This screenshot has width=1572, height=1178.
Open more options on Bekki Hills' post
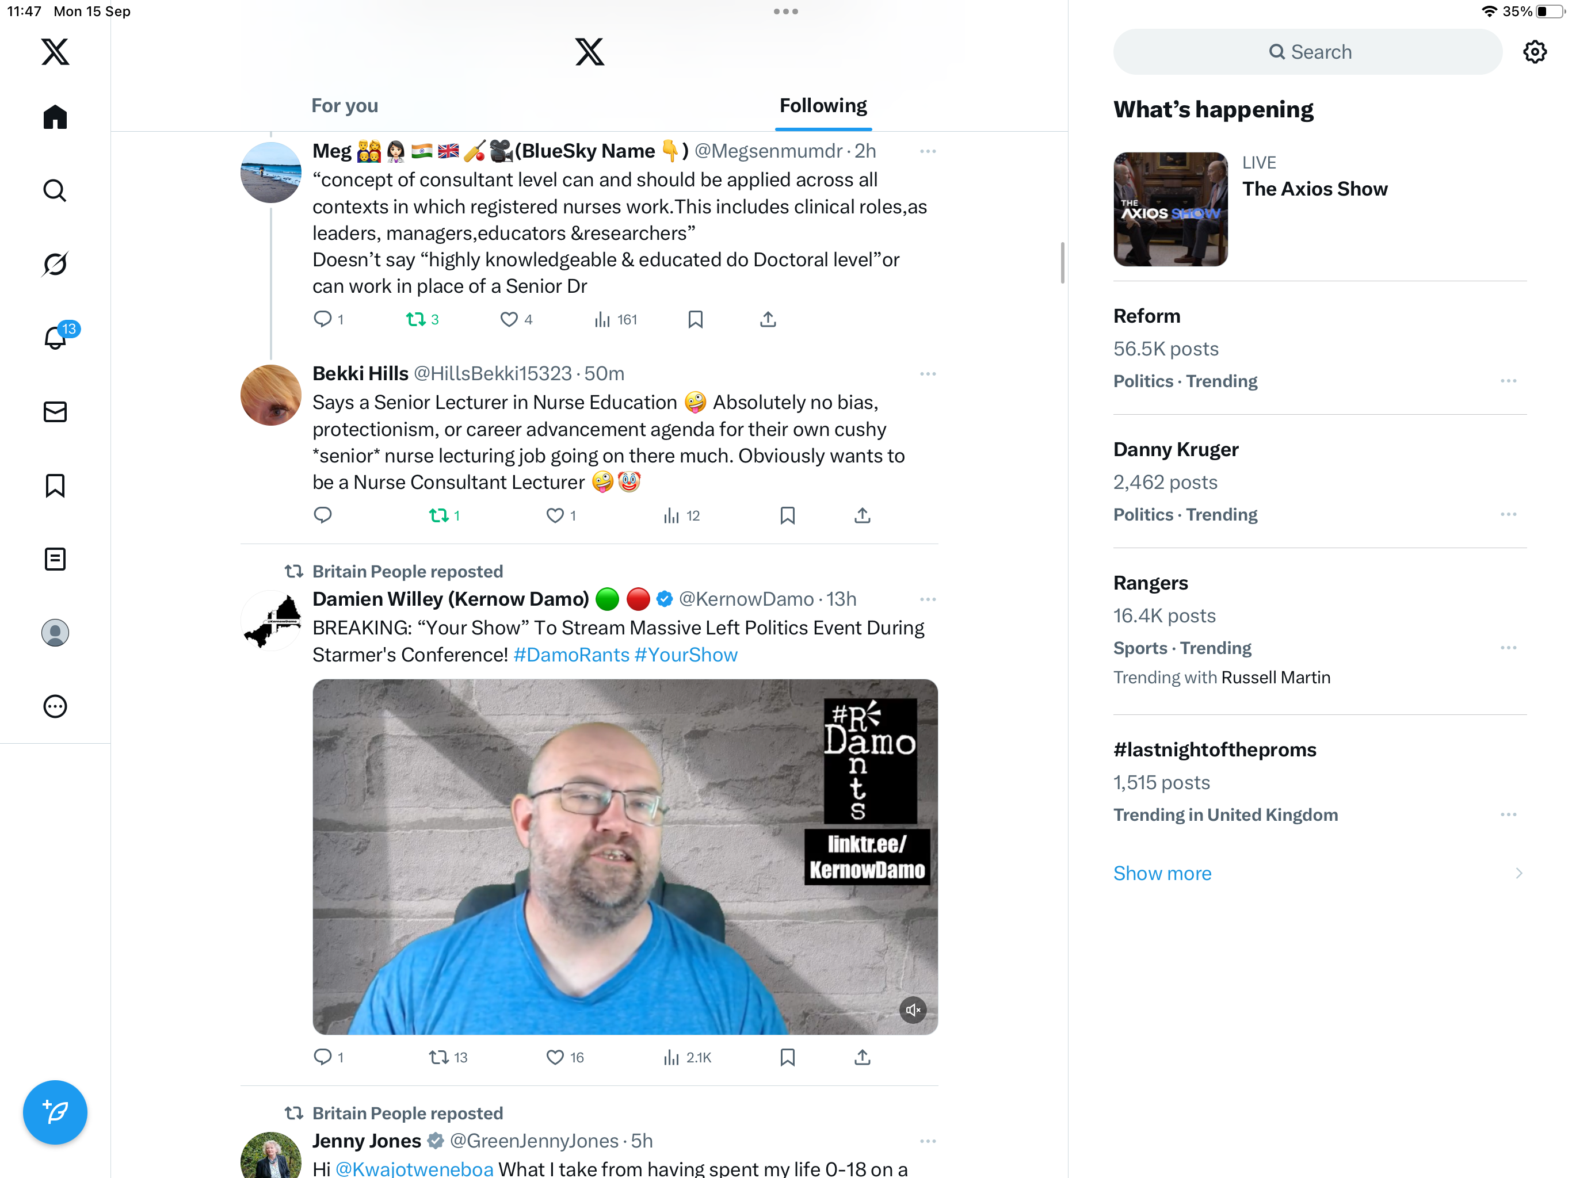928,374
